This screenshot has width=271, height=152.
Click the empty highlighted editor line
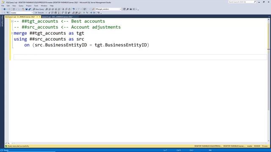pos(140,57)
